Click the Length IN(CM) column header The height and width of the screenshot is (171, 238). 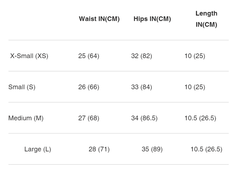(x=206, y=19)
